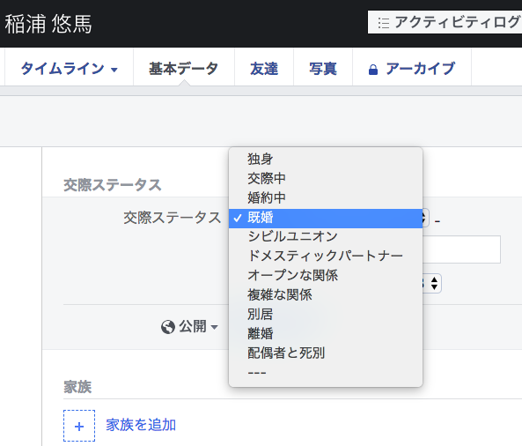The width and height of the screenshot is (522, 446).
Task: Click the 家族 section heading
Action: click(x=77, y=387)
